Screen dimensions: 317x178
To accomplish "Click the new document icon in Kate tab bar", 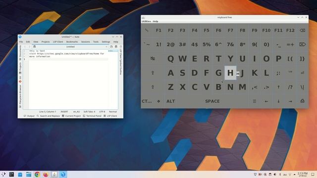I will (x=111, y=46).
